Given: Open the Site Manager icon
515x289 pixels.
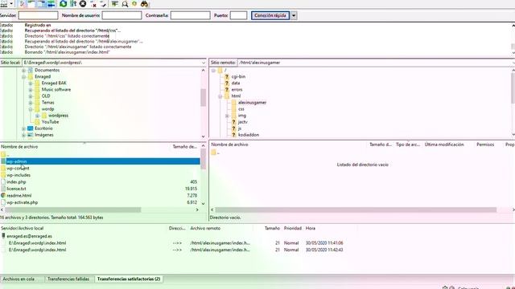Looking at the screenshot, I should (x=3, y=3).
